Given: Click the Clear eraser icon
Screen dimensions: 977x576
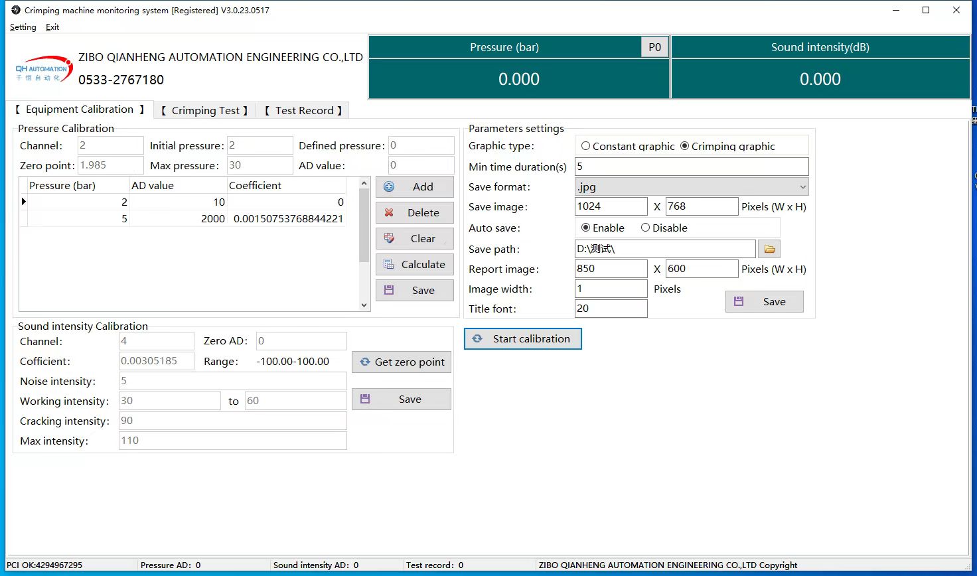Looking at the screenshot, I should pos(390,239).
